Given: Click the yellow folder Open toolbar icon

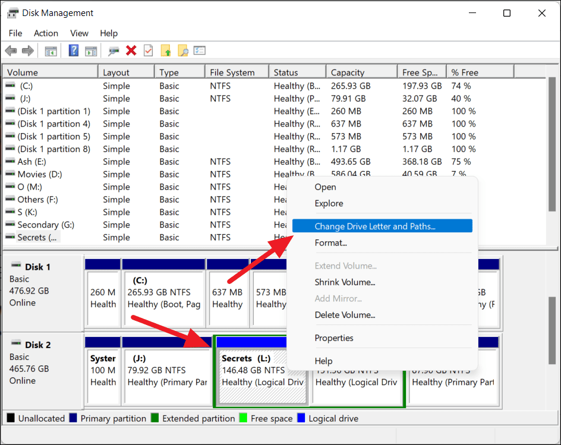Looking at the screenshot, I should pos(166,51).
